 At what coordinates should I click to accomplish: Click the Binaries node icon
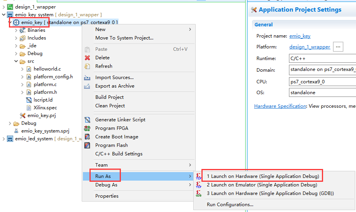(22, 30)
